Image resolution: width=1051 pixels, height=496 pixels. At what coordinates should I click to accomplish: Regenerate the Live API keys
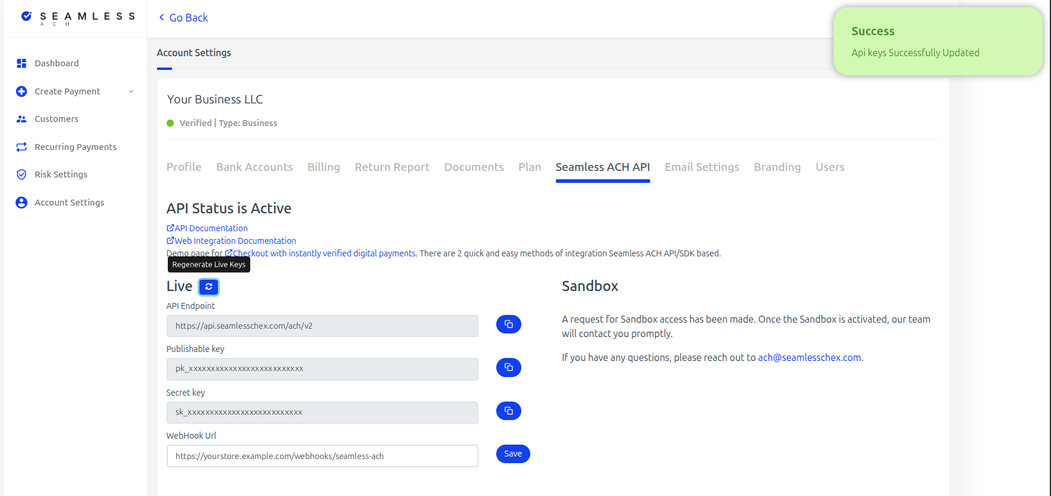[208, 287]
